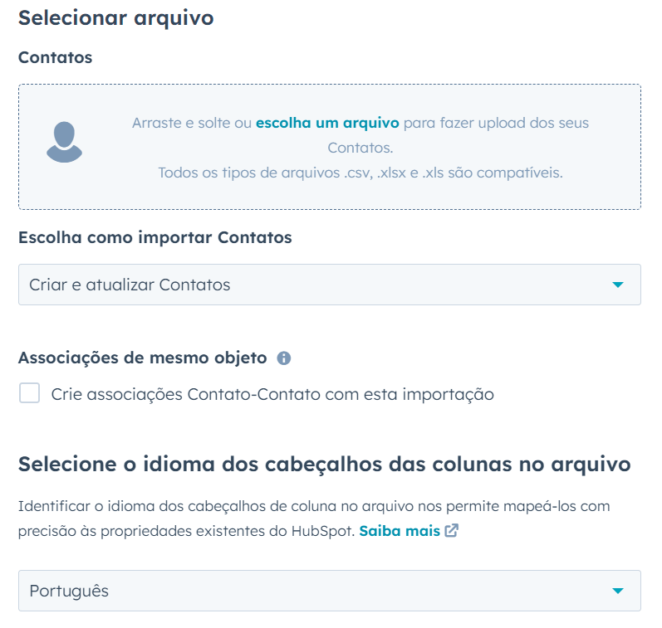Enable the Contato-Contato associations checkbox
Viewport: 662px width, 628px height.
pos(30,393)
